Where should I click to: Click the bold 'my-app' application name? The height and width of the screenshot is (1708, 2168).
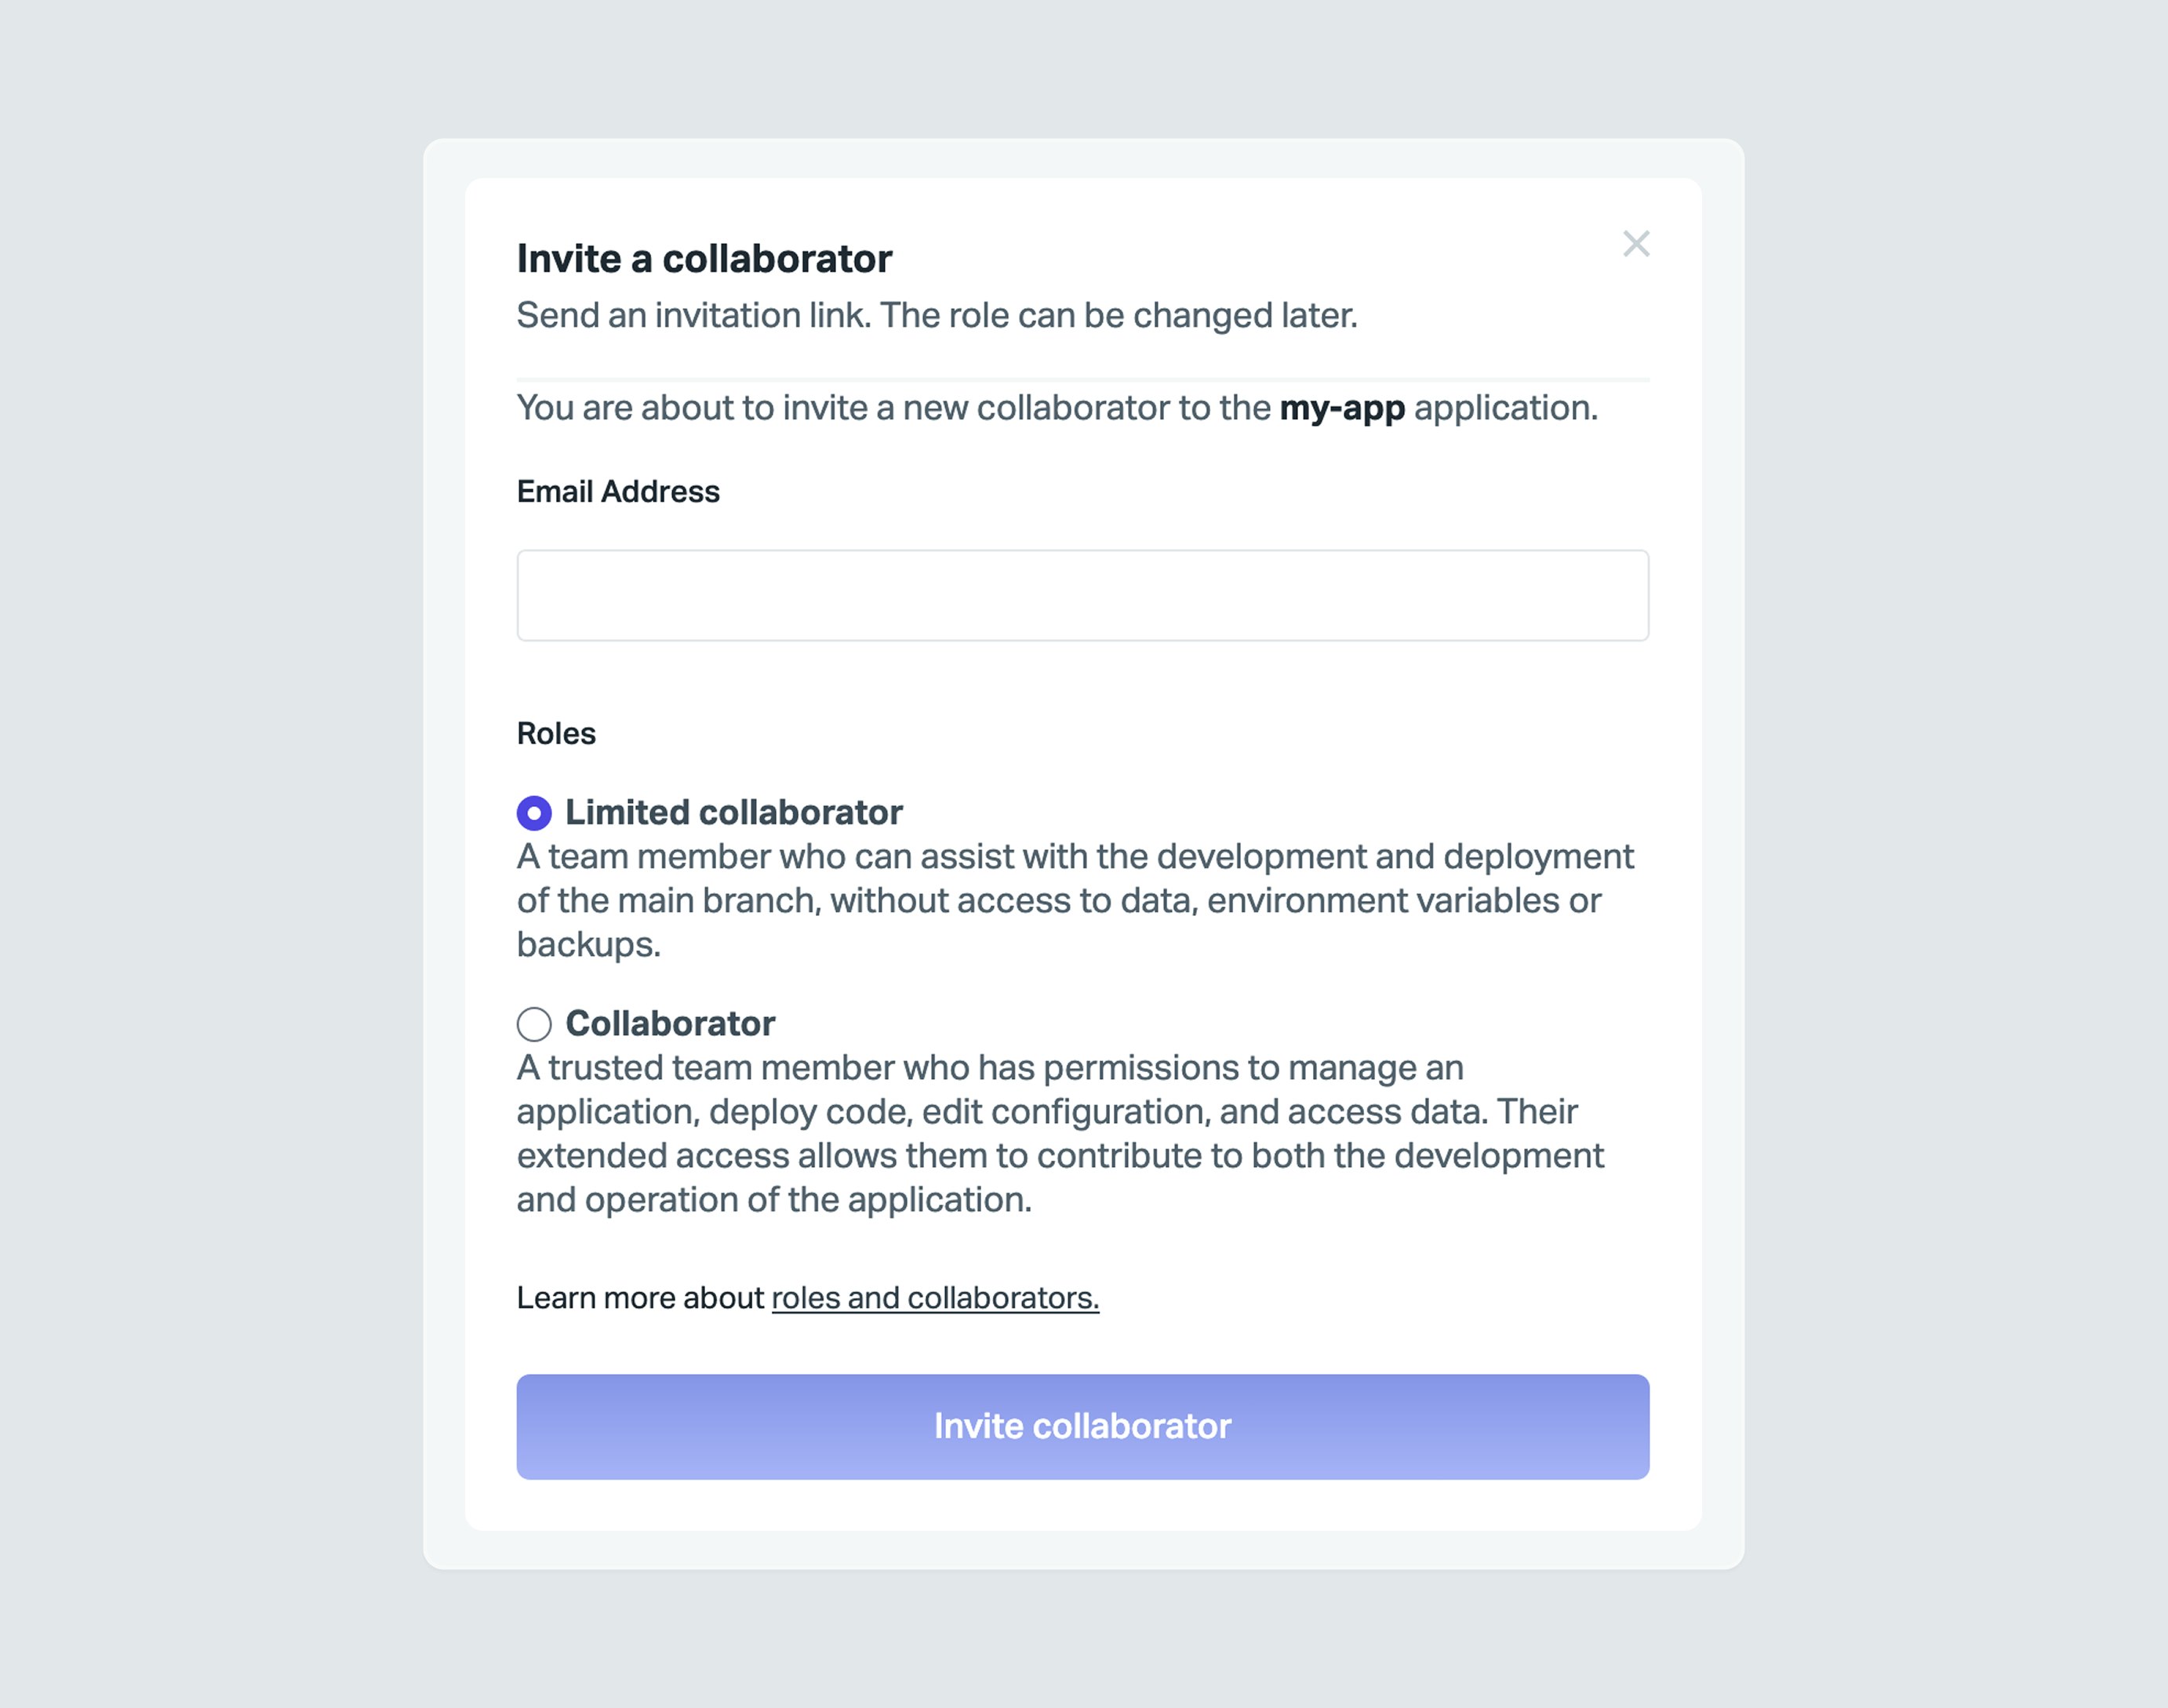1342,408
